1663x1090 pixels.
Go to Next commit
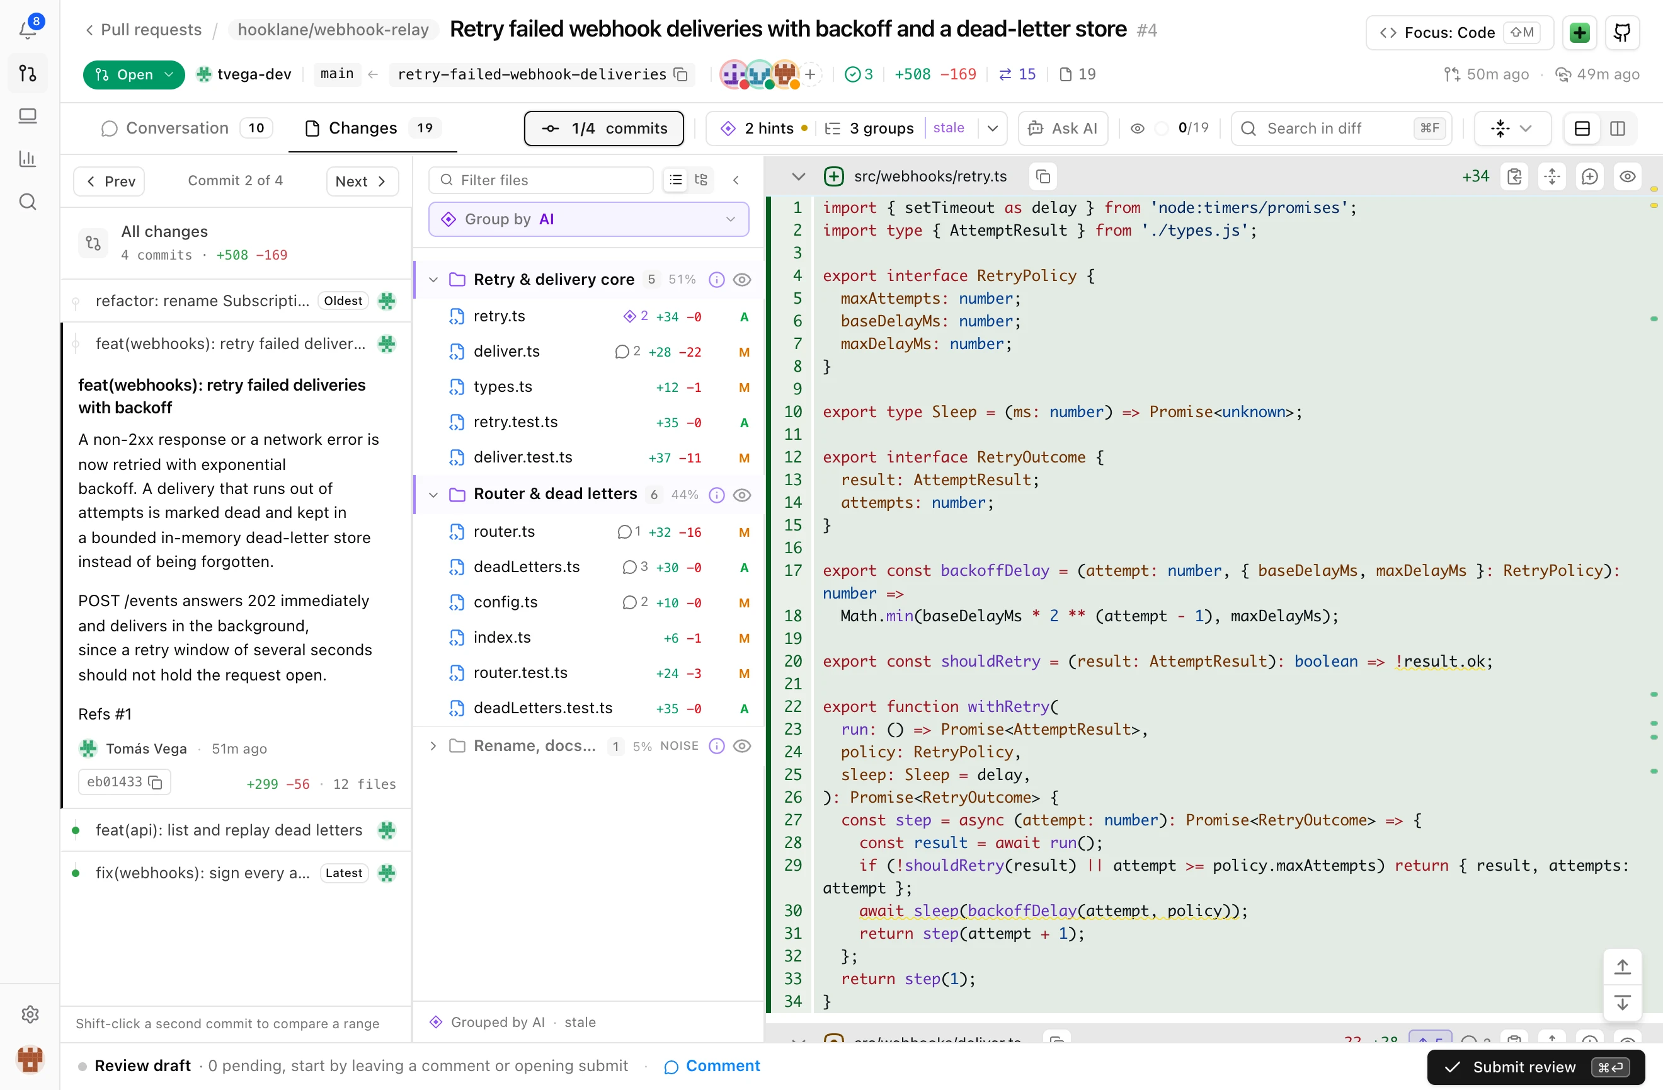(362, 181)
